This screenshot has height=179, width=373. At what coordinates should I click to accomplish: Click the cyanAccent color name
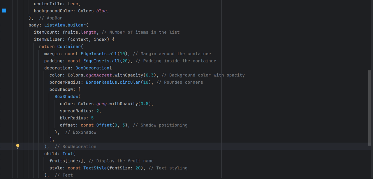click(x=99, y=75)
